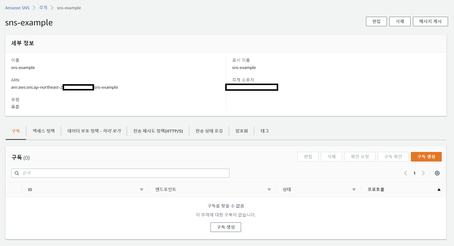This screenshot has width=454, height=246.
Task: Click 엔드포인트 column header
Action: 166,190
